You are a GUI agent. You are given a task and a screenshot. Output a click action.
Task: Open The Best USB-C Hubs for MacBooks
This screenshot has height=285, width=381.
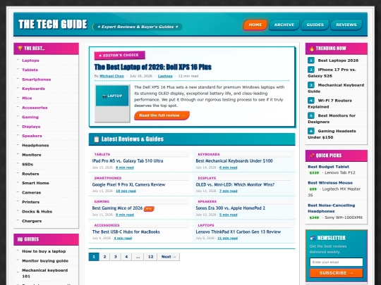pos(126,232)
